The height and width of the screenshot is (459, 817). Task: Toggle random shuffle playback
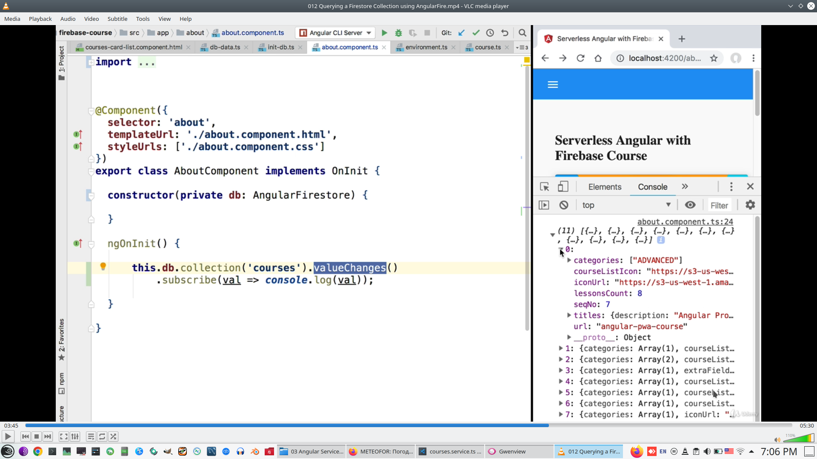113,436
